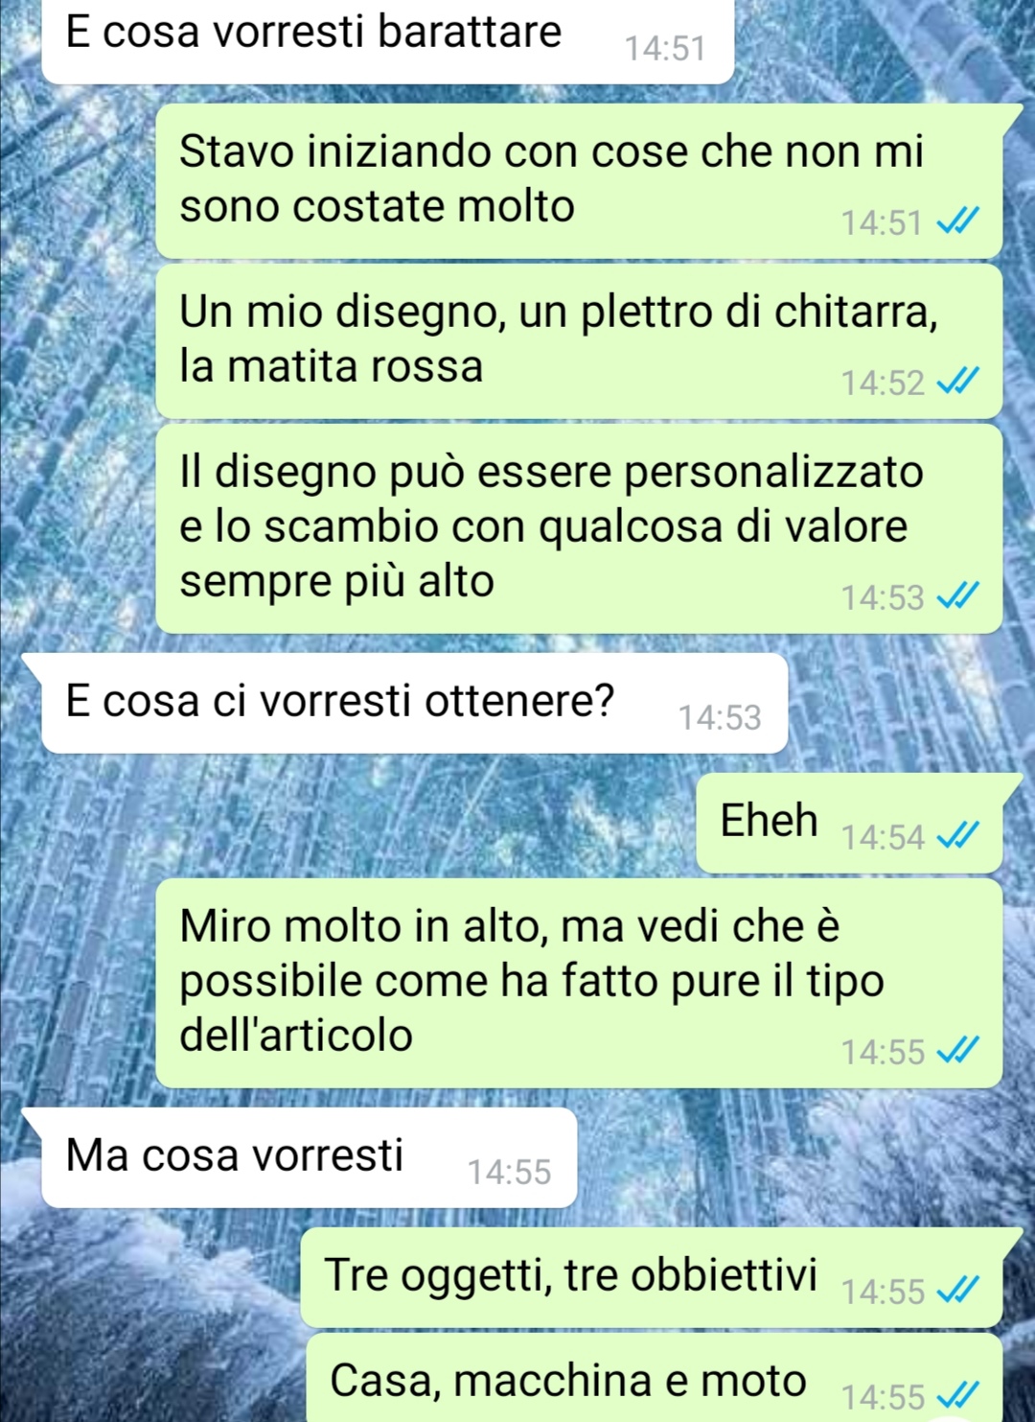
Task: Tap the "Eheh" message bubble
Action: [x=849, y=824]
